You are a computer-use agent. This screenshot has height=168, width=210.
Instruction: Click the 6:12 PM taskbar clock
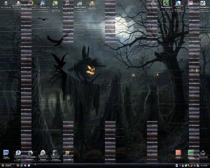pyautogui.click(x=204, y=166)
